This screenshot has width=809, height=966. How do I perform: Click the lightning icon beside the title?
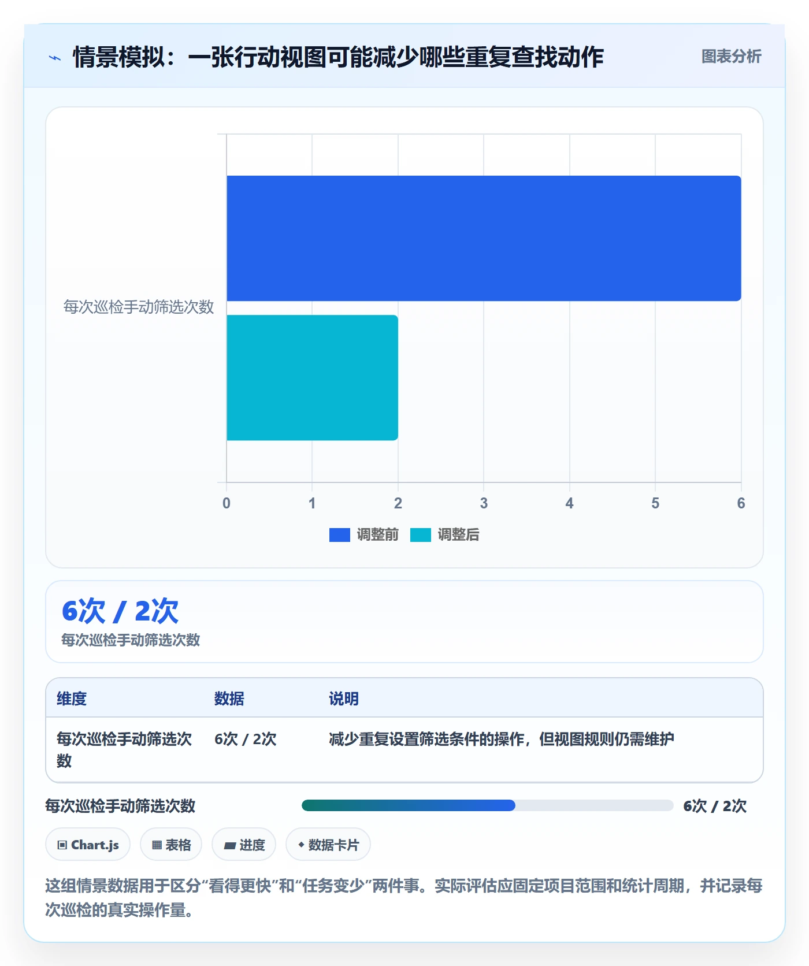pos(55,58)
